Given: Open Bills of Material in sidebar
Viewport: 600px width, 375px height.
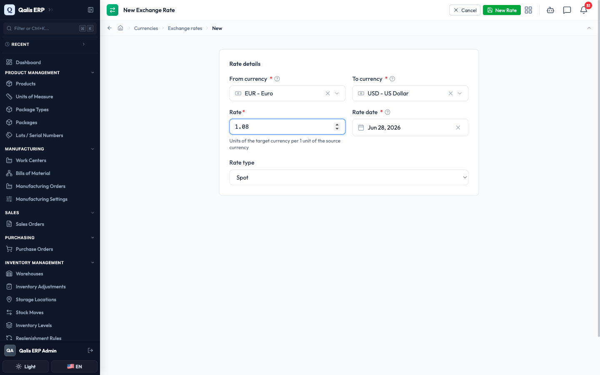Looking at the screenshot, I should [x=50, y=173].
